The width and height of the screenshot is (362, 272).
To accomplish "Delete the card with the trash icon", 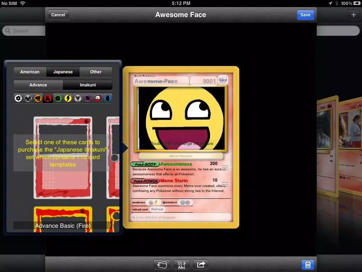I will (x=308, y=264).
